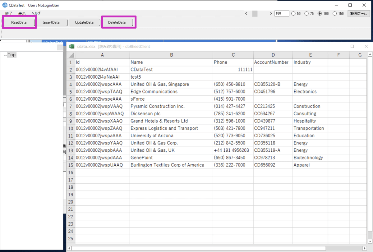Click the InsertData button

(x=51, y=23)
